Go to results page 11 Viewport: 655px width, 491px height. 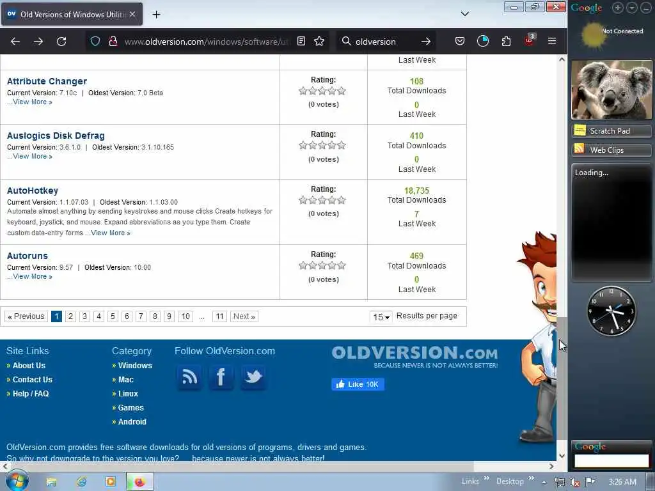point(220,316)
